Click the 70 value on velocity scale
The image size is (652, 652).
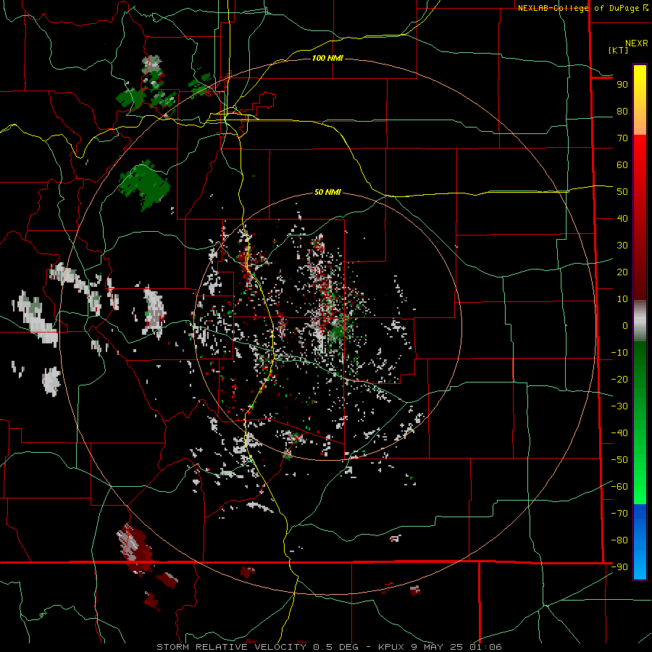[622, 138]
